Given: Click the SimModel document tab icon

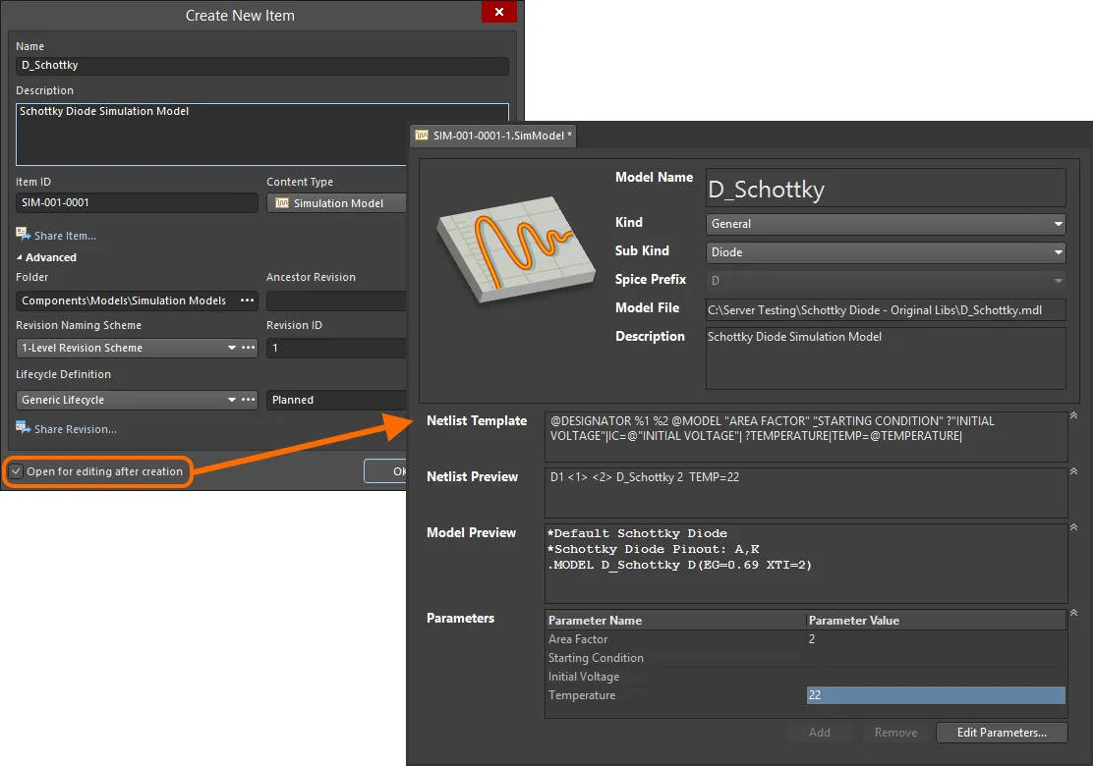Looking at the screenshot, I should 422,136.
